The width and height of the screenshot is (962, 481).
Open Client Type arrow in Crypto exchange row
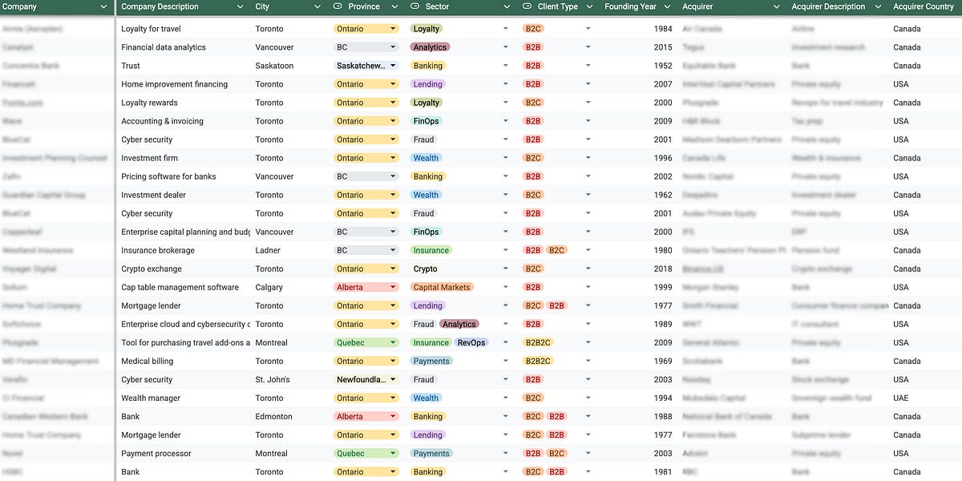tap(588, 269)
